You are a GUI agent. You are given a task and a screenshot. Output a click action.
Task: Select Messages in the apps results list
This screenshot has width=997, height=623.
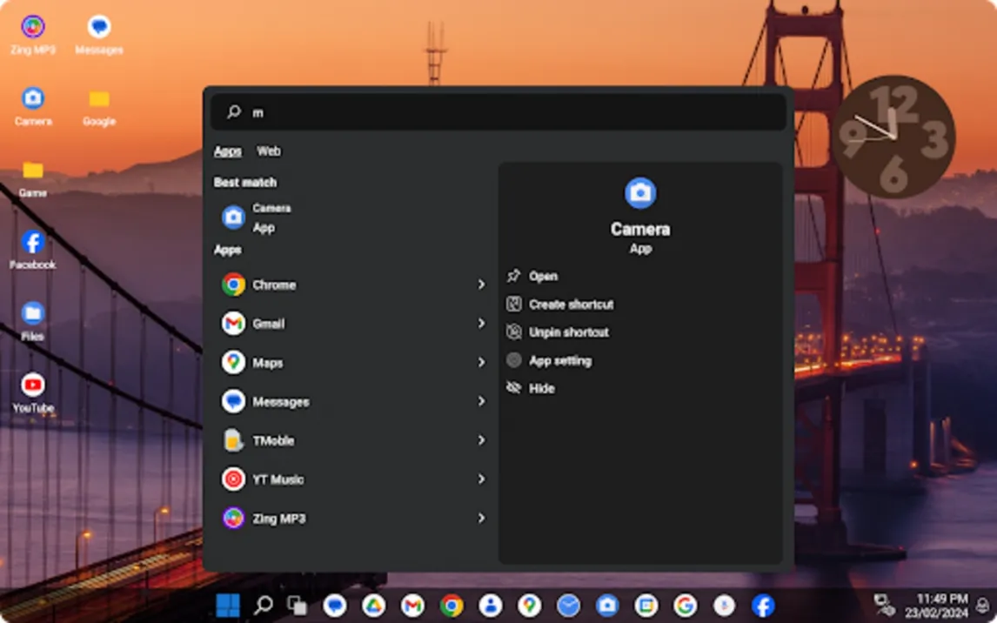(280, 402)
